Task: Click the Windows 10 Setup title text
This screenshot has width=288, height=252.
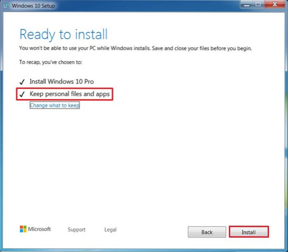Action: coord(33,5)
